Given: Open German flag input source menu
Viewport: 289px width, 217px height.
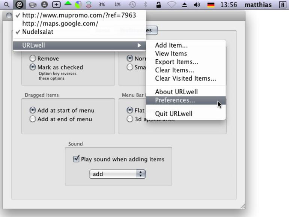Looking at the screenshot, I should pos(211,5).
